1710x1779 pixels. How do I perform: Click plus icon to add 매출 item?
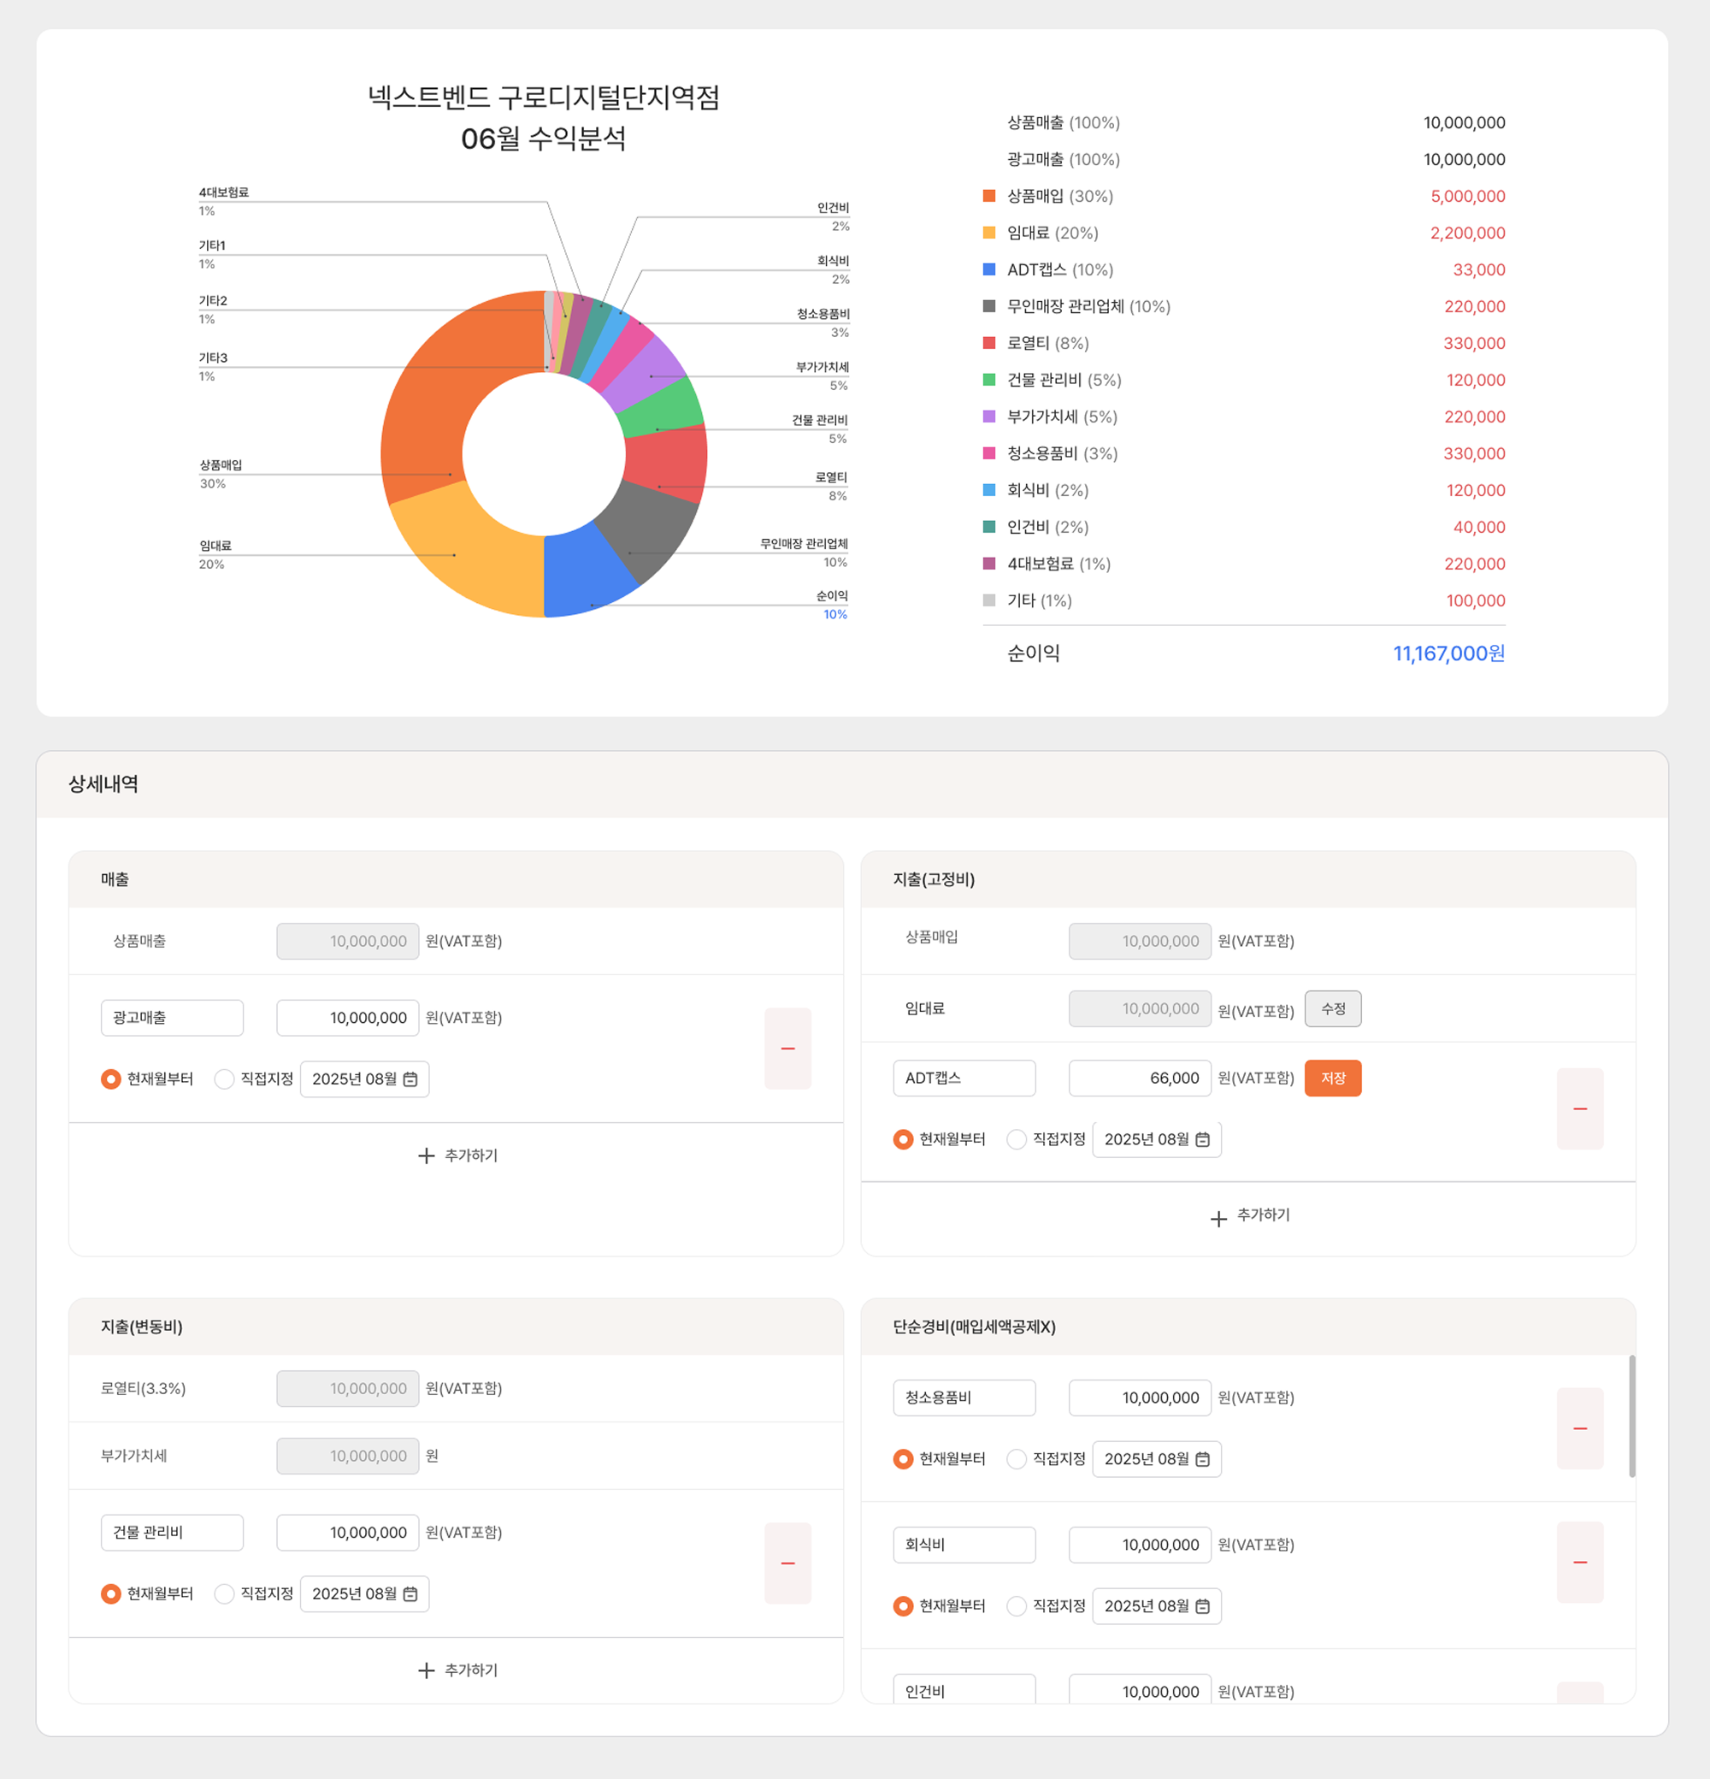click(x=427, y=1155)
